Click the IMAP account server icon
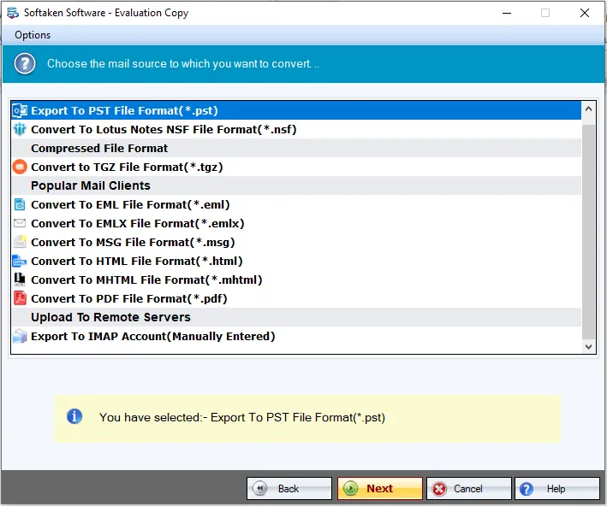 [20, 336]
